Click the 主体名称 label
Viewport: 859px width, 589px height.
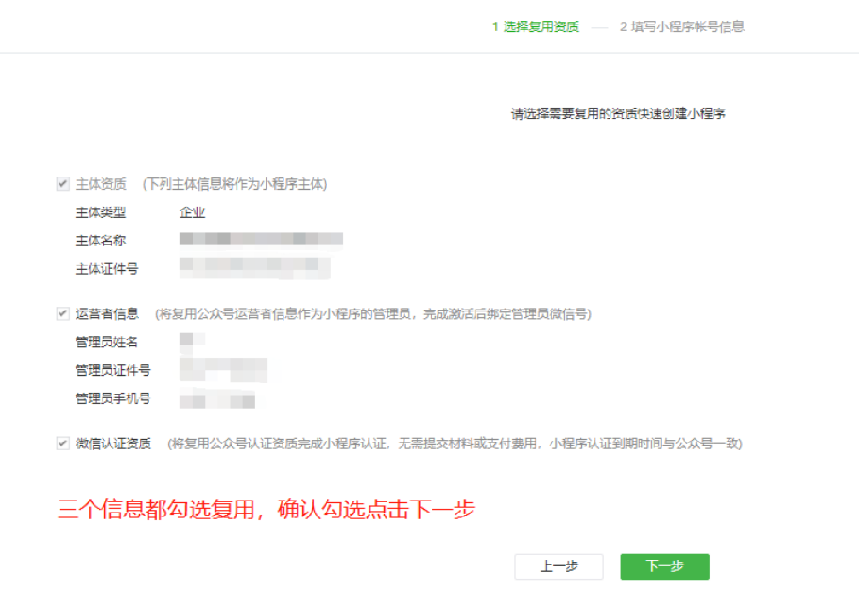click(x=100, y=241)
